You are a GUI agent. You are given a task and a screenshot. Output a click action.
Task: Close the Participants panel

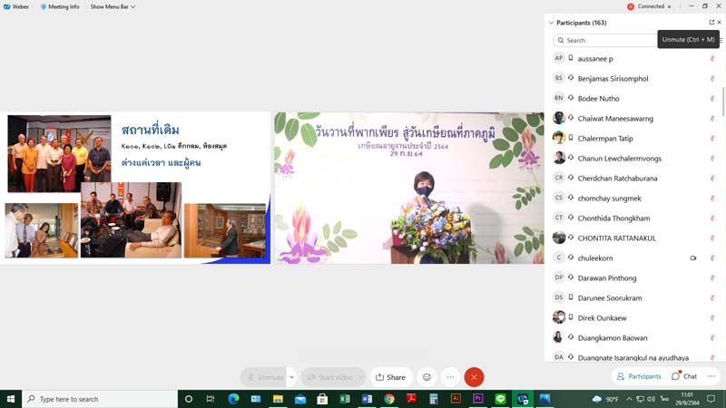(x=720, y=23)
